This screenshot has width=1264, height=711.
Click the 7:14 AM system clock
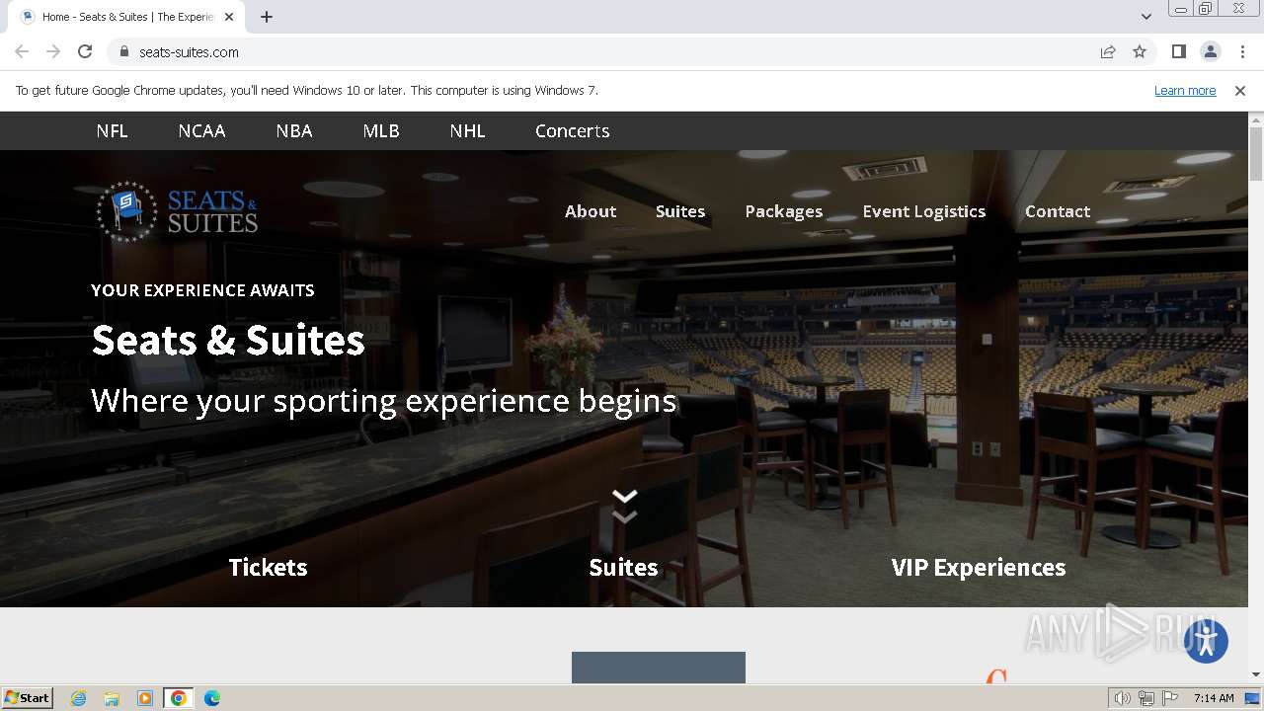[x=1214, y=698]
